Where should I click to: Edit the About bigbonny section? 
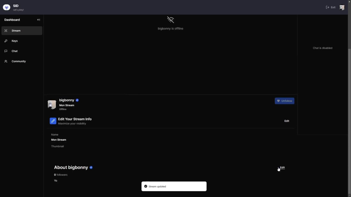[x=282, y=167]
